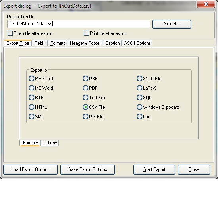
Task: Open the ASCII Options tab
Action: [137, 43]
